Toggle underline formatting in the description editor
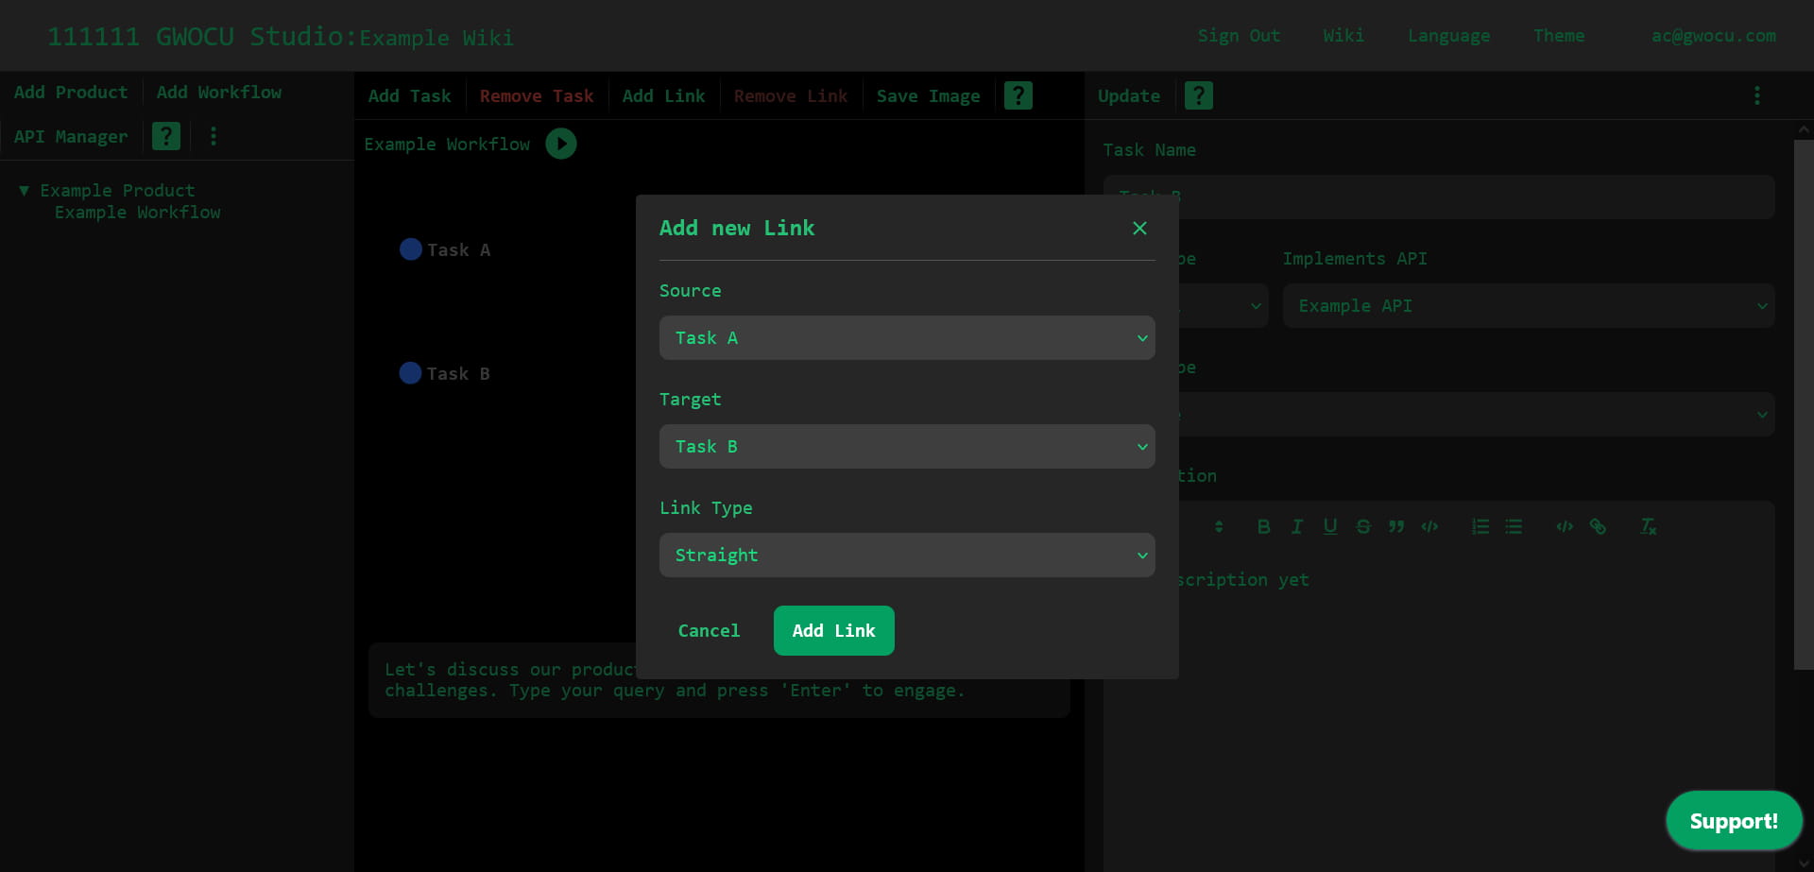The height and width of the screenshot is (872, 1814). coord(1330,526)
